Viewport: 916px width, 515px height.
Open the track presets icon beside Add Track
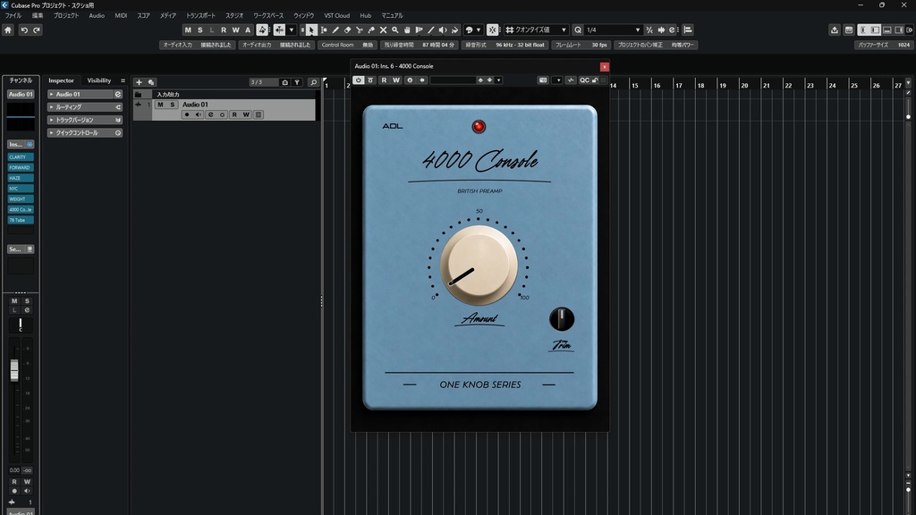point(150,82)
